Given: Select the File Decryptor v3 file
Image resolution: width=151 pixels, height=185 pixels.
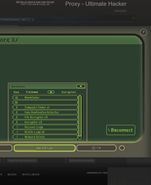Looking at the screenshot, I should click(45, 117).
